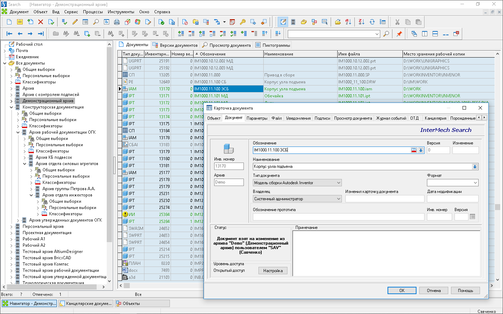
Task: Jump to first record with the arrow-to-bar icon
Action: (9, 34)
